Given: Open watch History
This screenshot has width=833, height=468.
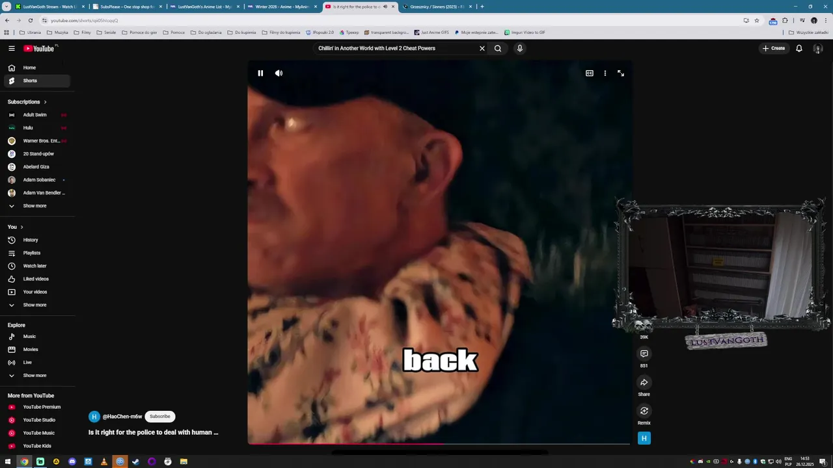Looking at the screenshot, I should (37, 240).
